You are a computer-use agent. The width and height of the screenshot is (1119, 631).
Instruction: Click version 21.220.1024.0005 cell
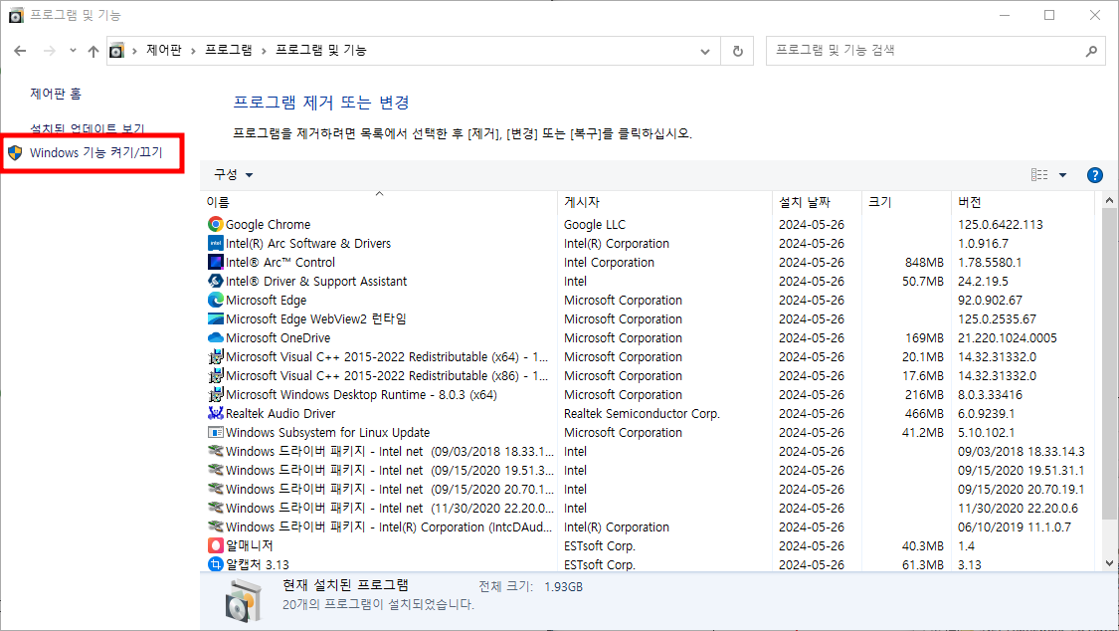click(x=1007, y=337)
